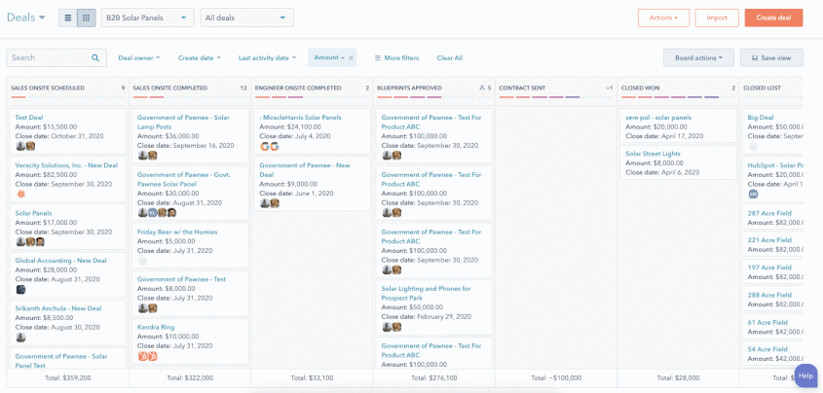
Task: Remove the Amount filter with its X
Action: click(352, 57)
